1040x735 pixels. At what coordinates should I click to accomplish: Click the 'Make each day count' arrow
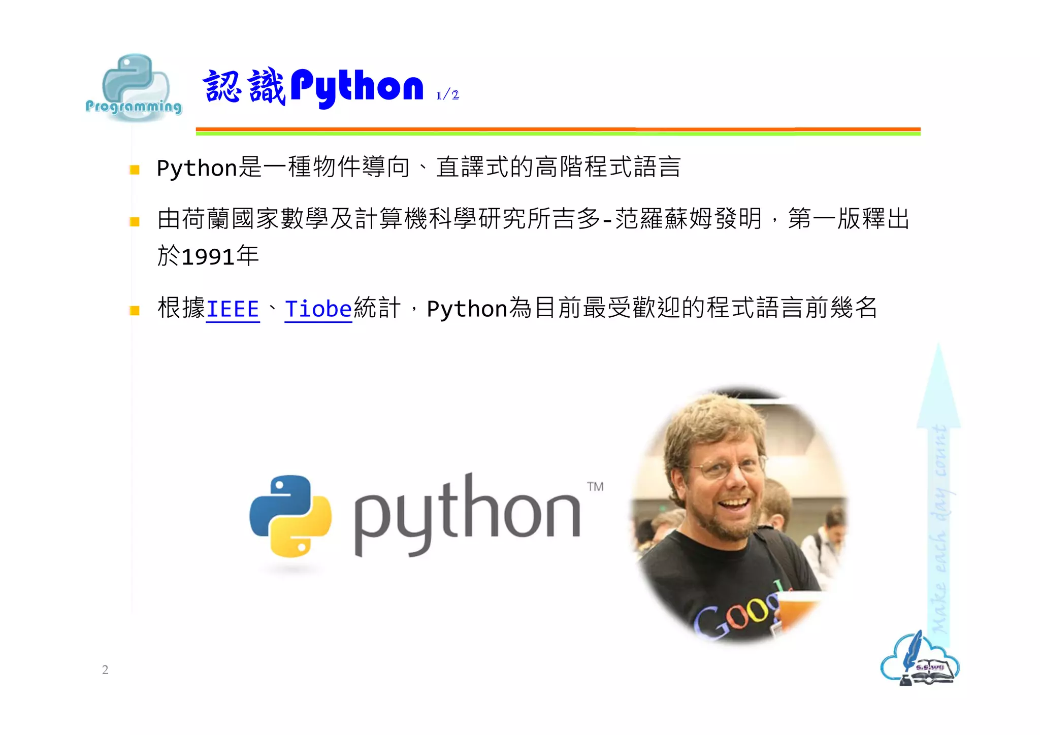938,488
